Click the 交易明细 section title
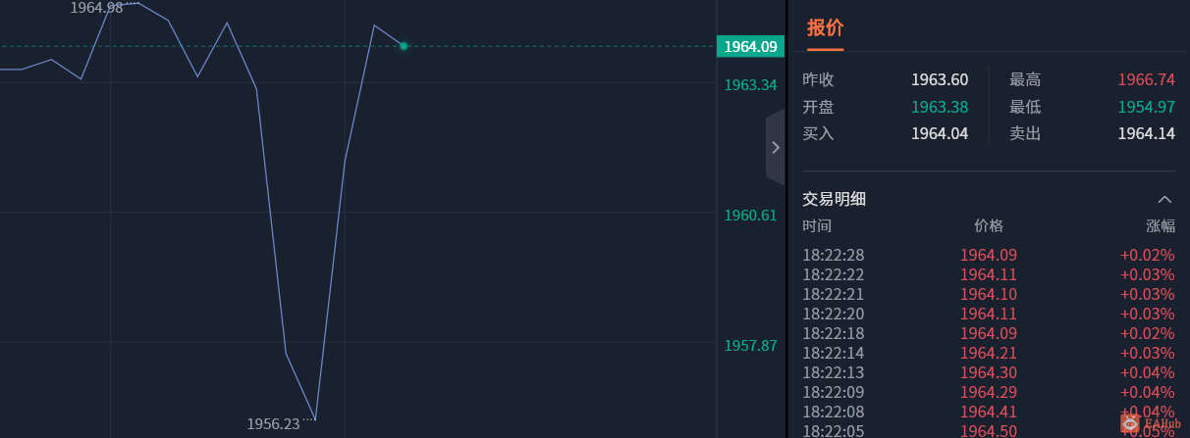Screen dimensions: 1190x438 [x=835, y=199]
